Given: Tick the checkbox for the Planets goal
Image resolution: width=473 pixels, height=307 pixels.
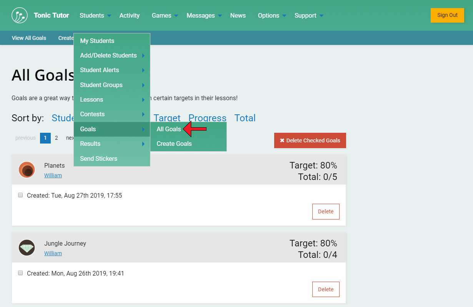Looking at the screenshot, I should (x=20, y=195).
